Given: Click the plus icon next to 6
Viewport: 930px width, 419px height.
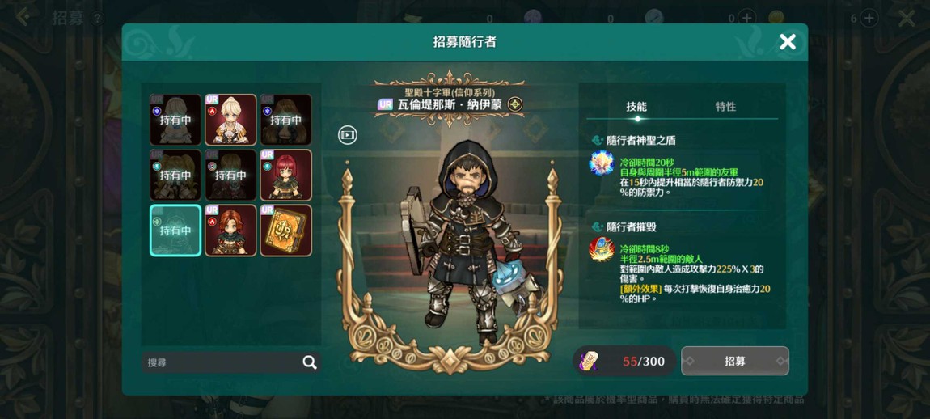Looking at the screenshot, I should (x=869, y=19).
